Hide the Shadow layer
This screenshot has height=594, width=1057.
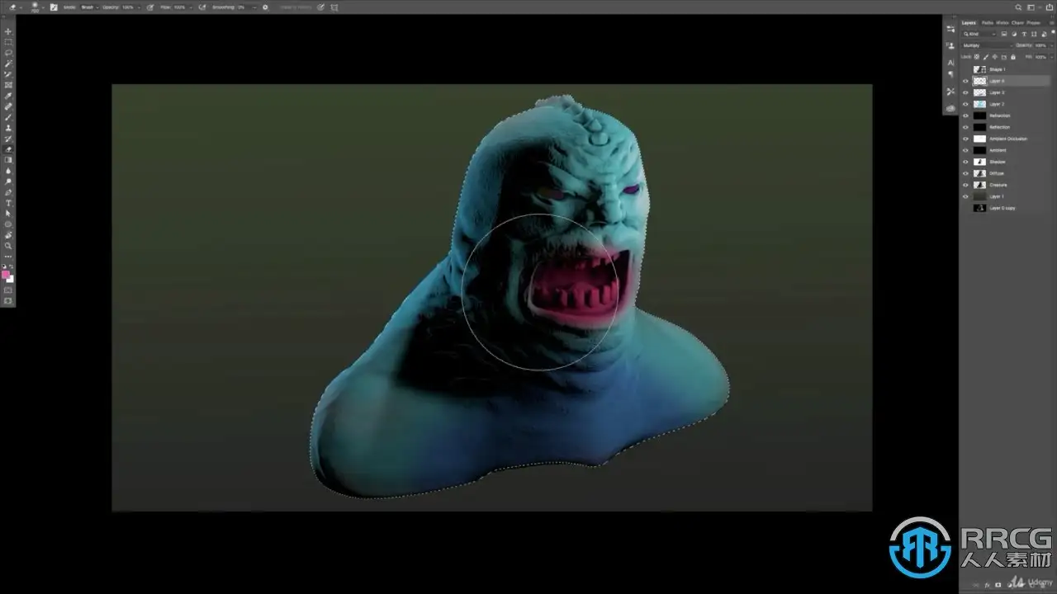(965, 162)
